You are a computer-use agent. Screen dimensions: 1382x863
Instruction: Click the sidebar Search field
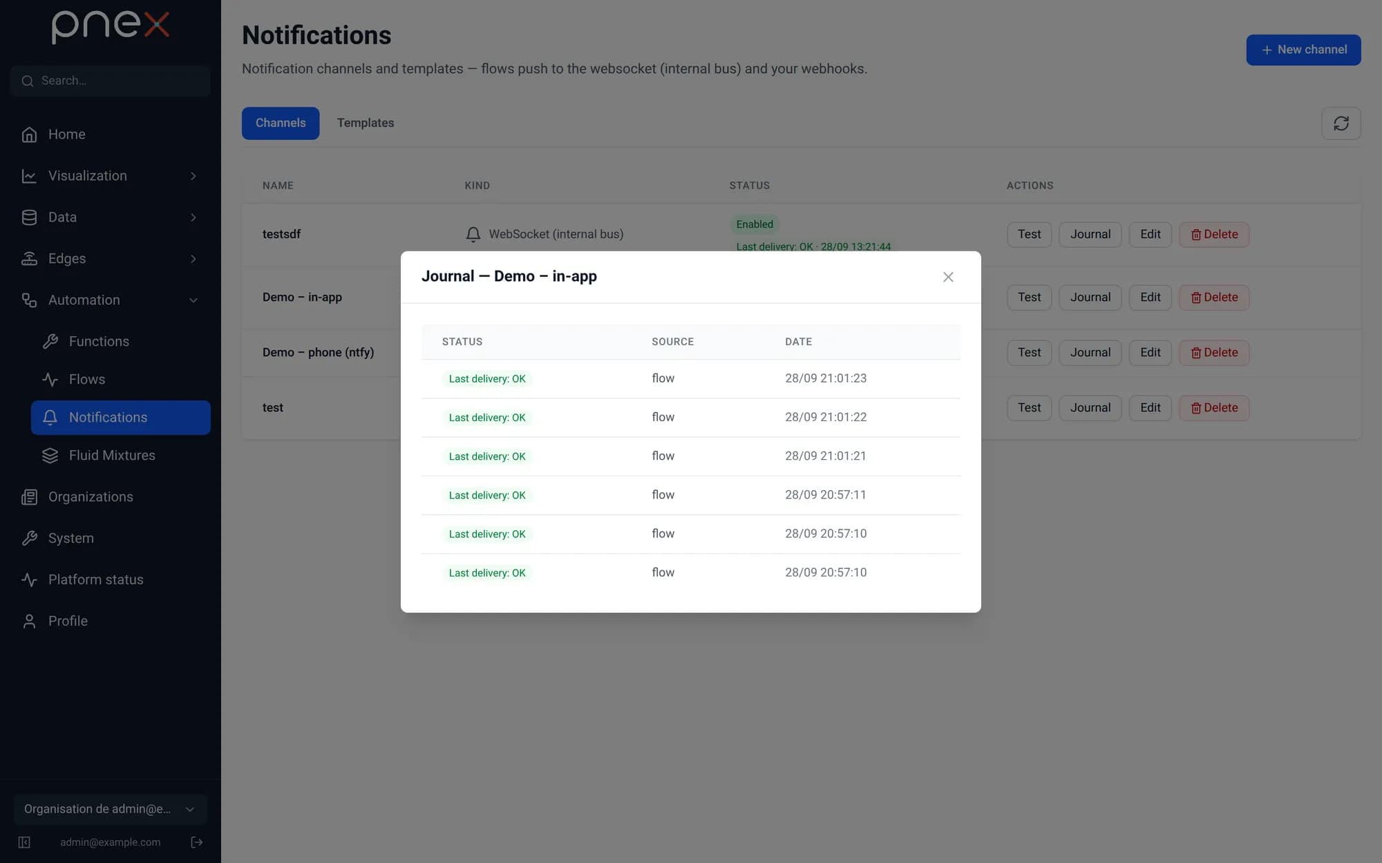(x=111, y=81)
